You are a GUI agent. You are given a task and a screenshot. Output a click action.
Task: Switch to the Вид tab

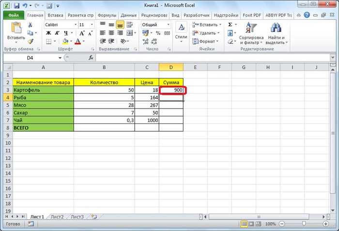pyautogui.click(x=175, y=15)
